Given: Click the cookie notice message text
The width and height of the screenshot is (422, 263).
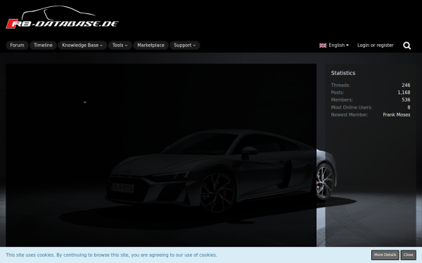Looking at the screenshot, I should (x=111, y=255).
